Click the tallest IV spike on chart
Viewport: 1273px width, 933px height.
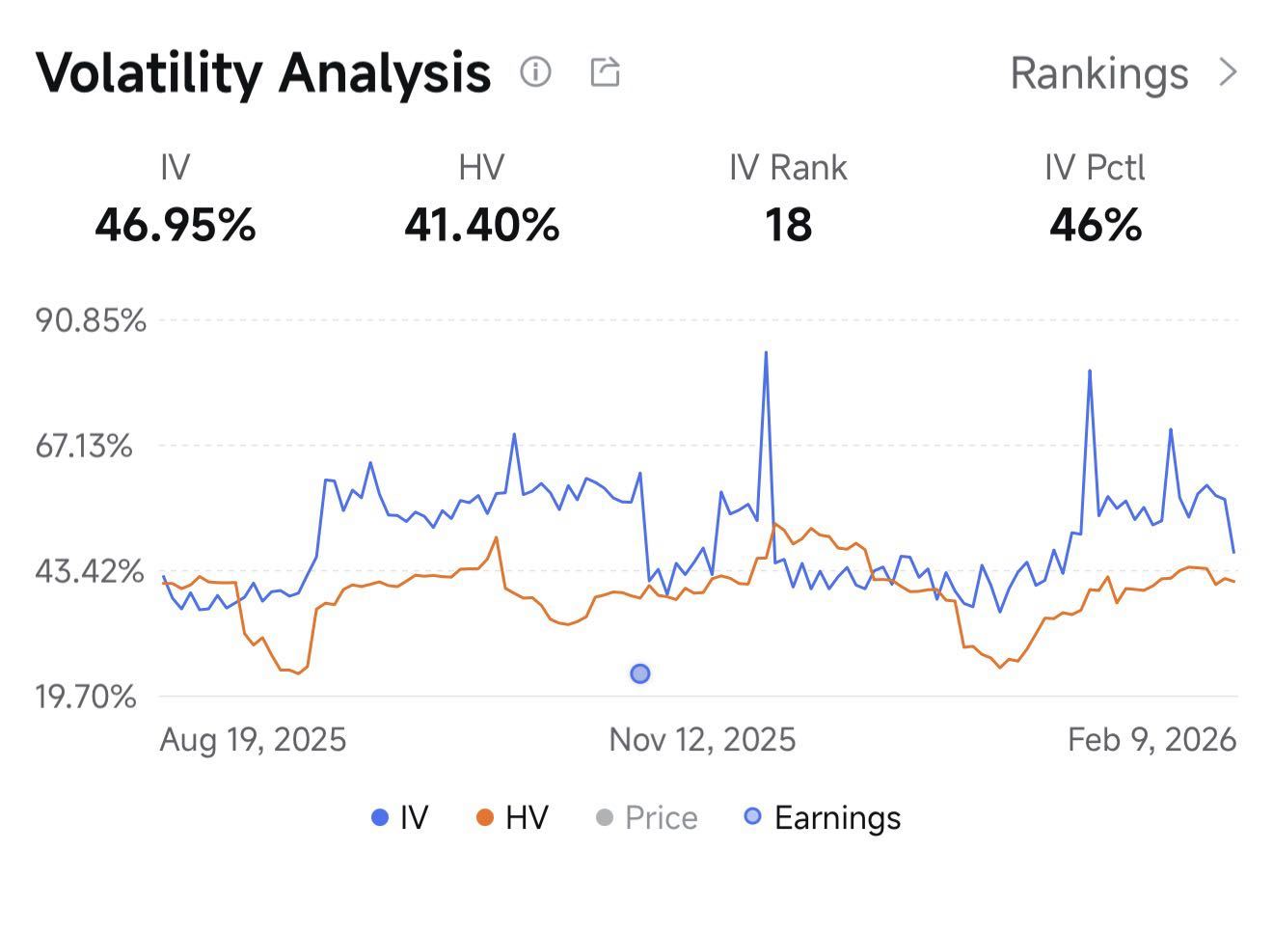[x=766, y=353]
